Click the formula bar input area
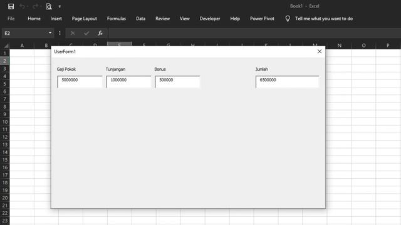This screenshot has height=225, width=401. click(254, 33)
